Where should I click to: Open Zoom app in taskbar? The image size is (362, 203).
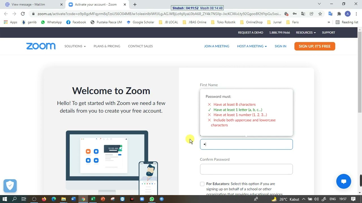click(x=142, y=199)
